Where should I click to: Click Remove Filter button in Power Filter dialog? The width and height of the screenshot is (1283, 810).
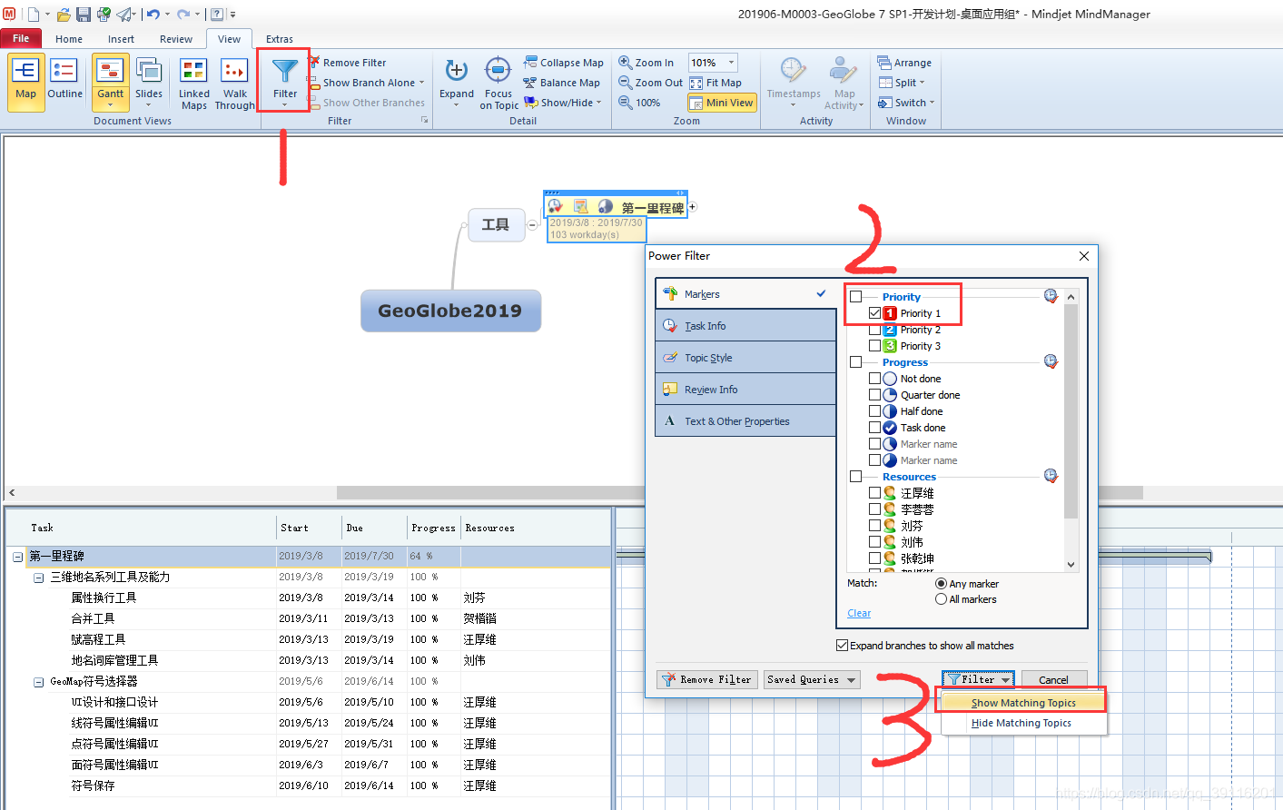pos(706,679)
